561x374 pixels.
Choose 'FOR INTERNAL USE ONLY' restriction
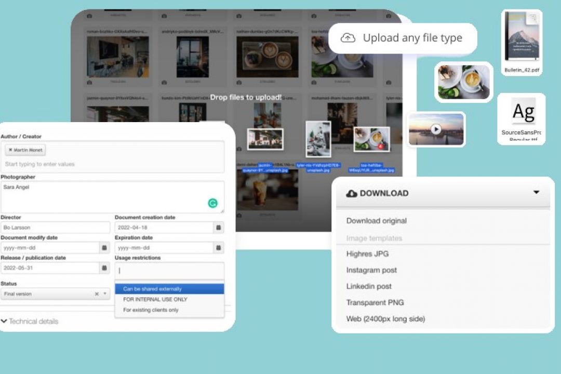[x=155, y=300]
